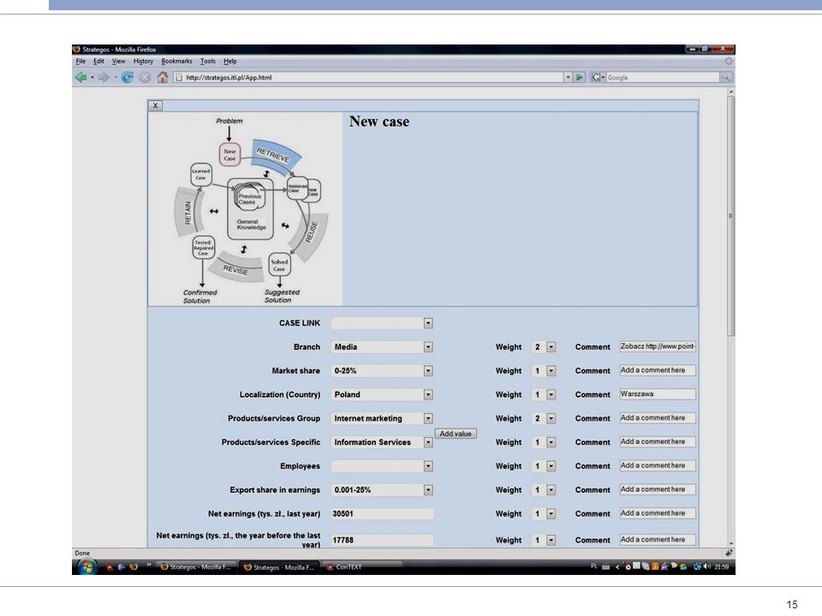This screenshot has width=822, height=616.
Task: Open the Branch Weight dropdown
Action: tap(551, 346)
